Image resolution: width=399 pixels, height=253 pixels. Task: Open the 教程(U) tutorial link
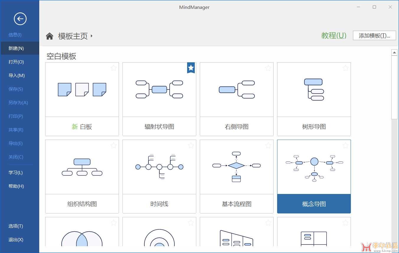[x=334, y=35]
